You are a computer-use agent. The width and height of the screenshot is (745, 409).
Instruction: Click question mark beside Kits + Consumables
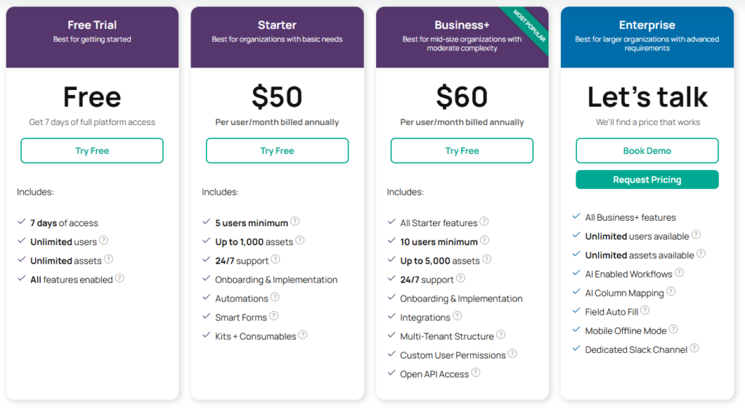coord(303,336)
